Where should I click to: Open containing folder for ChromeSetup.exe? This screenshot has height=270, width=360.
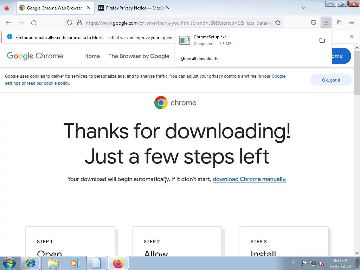pyautogui.click(x=322, y=40)
